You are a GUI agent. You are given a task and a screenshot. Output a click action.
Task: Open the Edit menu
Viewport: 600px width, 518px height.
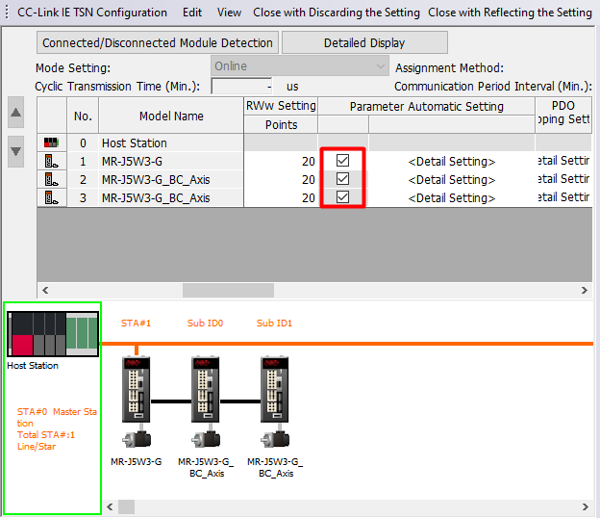(192, 13)
